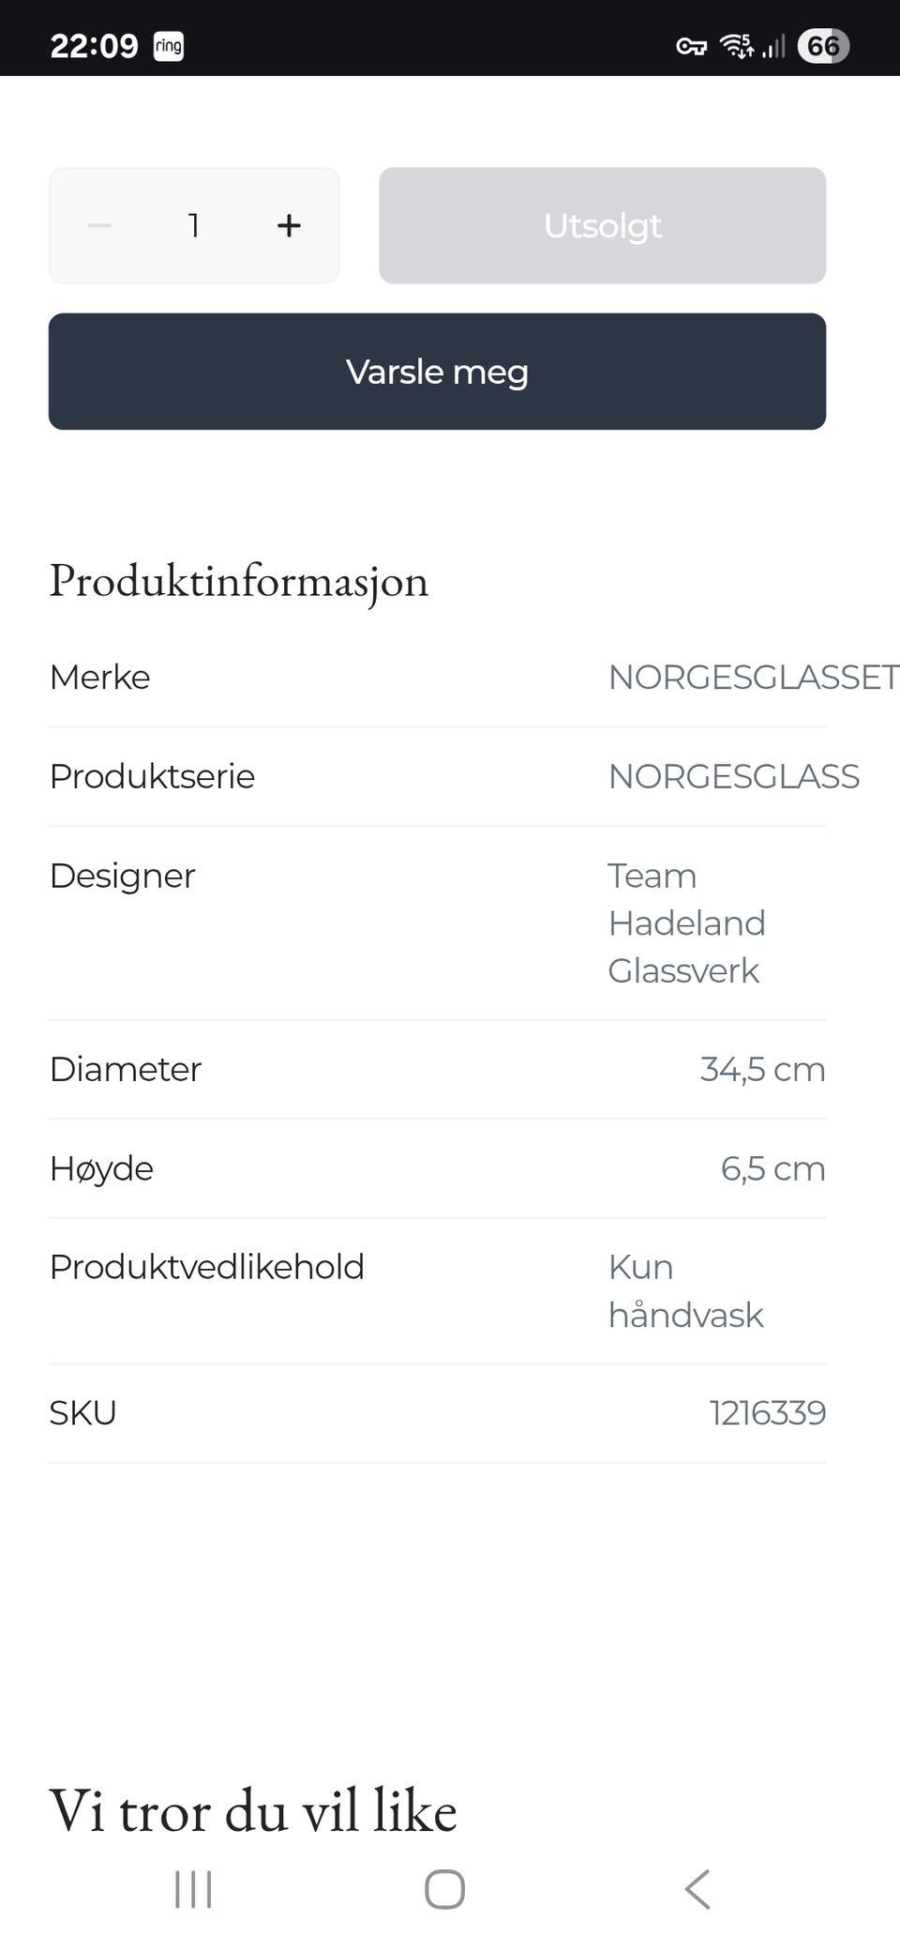Tap the greyed-out Utsolgt button
Image resolution: width=900 pixels, height=1952 pixels.
click(602, 225)
